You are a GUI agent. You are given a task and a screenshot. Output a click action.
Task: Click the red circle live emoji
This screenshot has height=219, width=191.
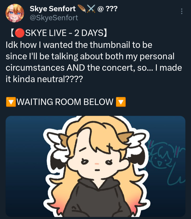coord(20,33)
